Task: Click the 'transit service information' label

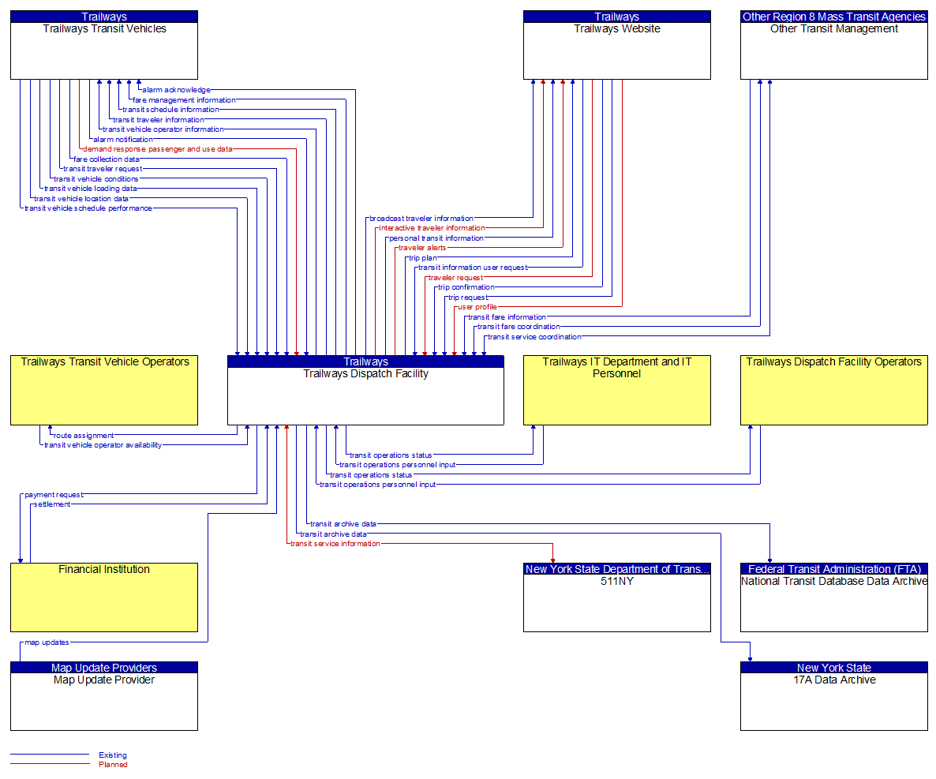Action: (335, 544)
